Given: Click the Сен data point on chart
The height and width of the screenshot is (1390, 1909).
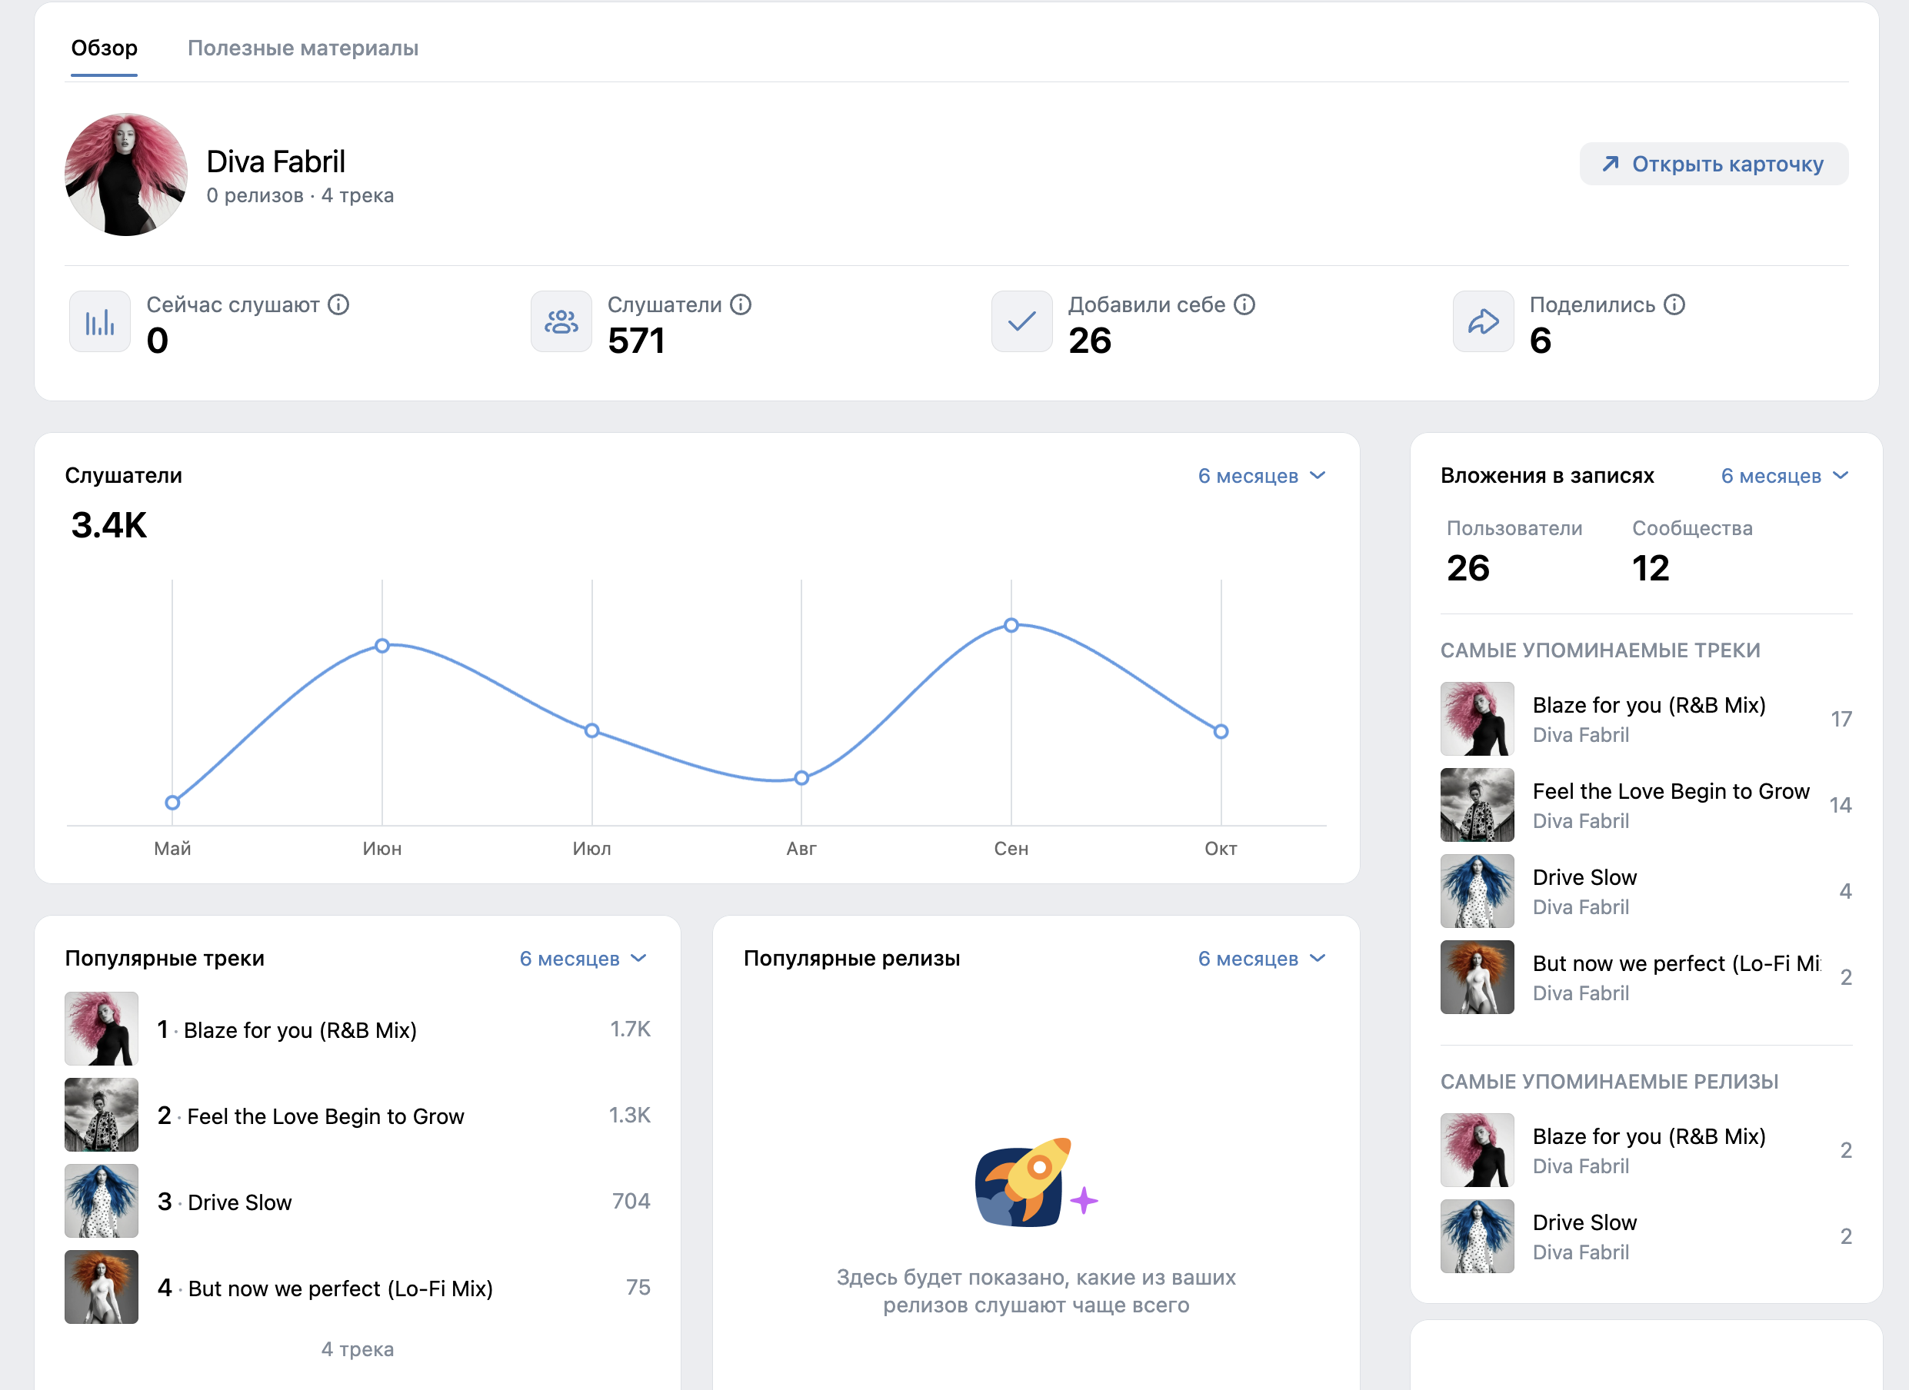Looking at the screenshot, I should pos(1011,625).
